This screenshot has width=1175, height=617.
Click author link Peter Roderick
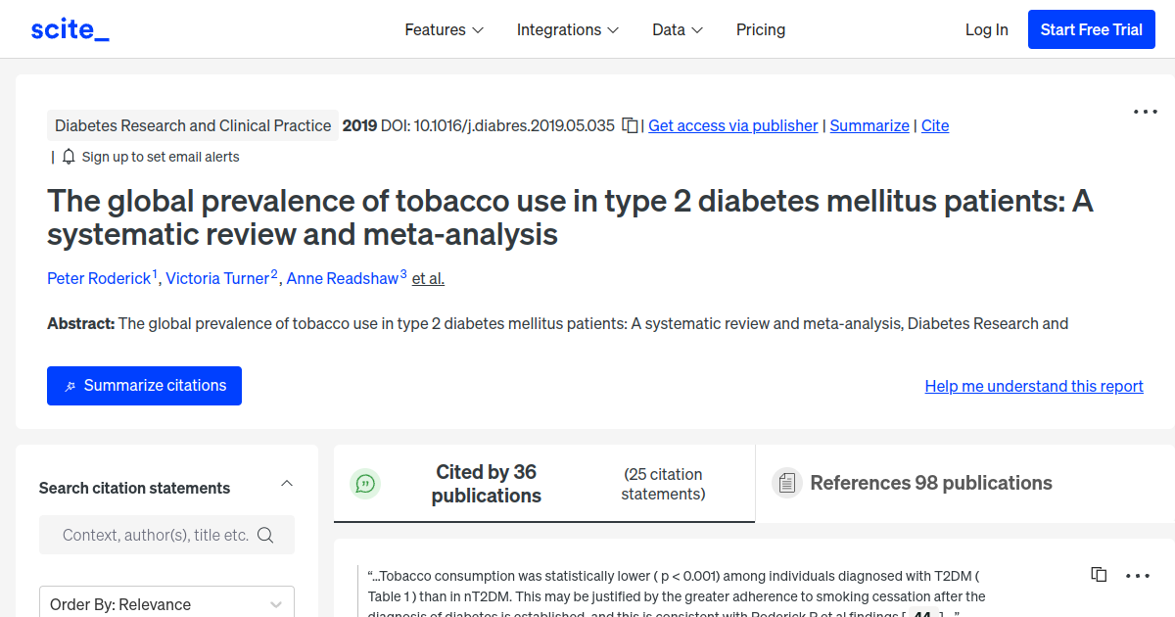click(97, 278)
